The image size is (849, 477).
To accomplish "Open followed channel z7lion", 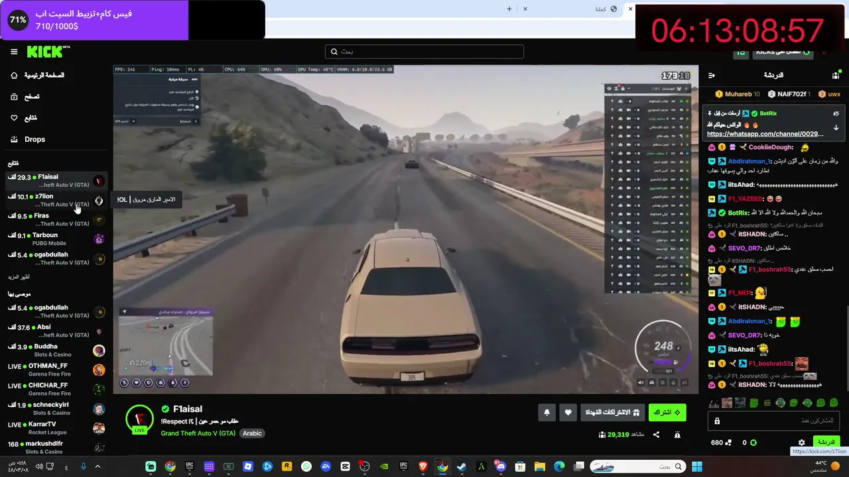I will [x=56, y=200].
